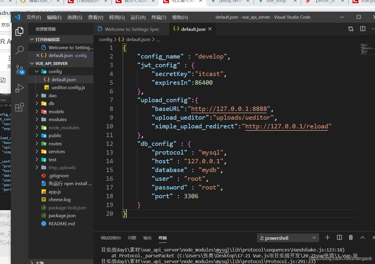Open ueditor.config.js file
Viewport: 375px width, 264px height.
click(61, 87)
